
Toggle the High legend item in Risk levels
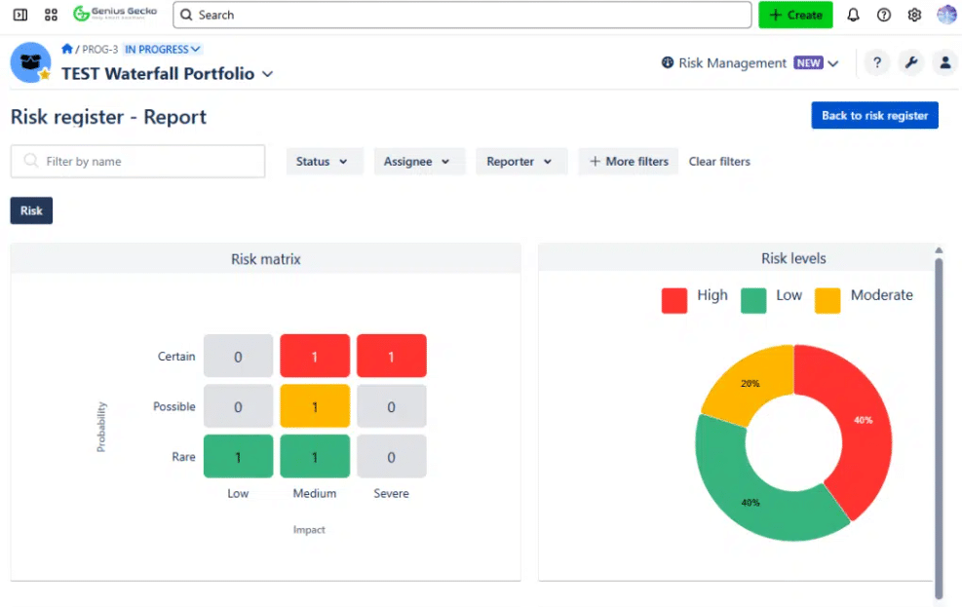click(x=694, y=297)
